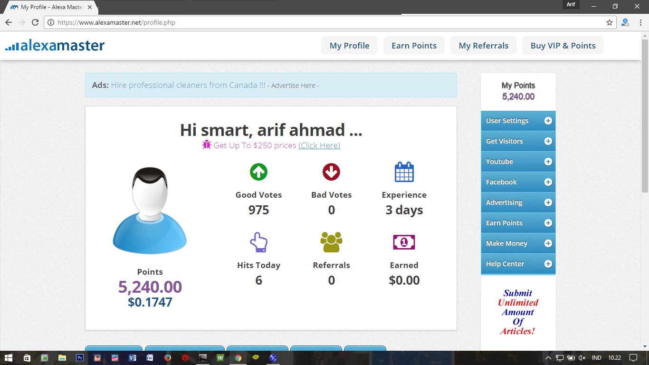Image resolution: width=649 pixels, height=365 pixels.
Task: Click the My Points 5,240.00 box in sidebar
Action: pos(518,91)
